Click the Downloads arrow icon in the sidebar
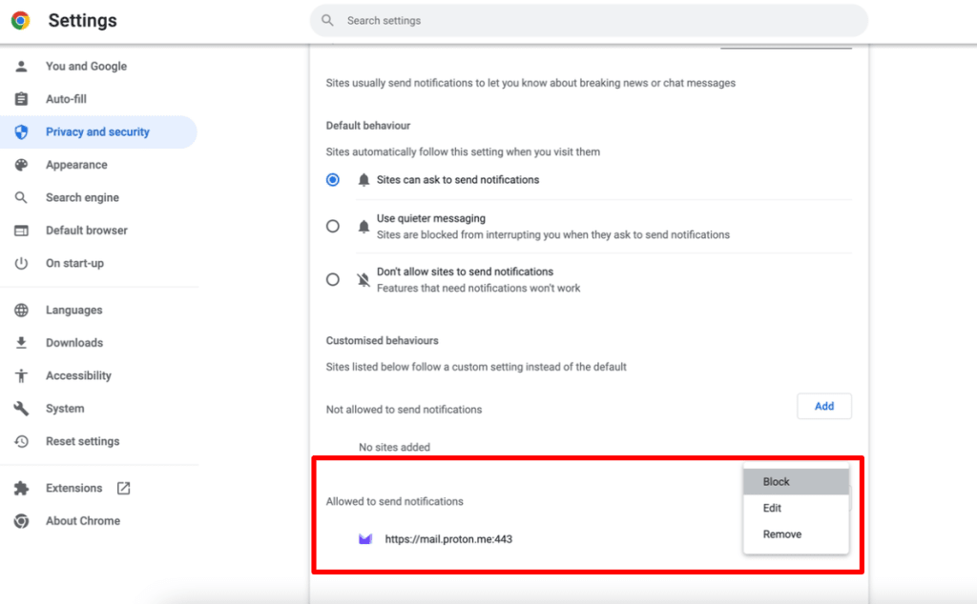977x604 pixels. coord(21,342)
